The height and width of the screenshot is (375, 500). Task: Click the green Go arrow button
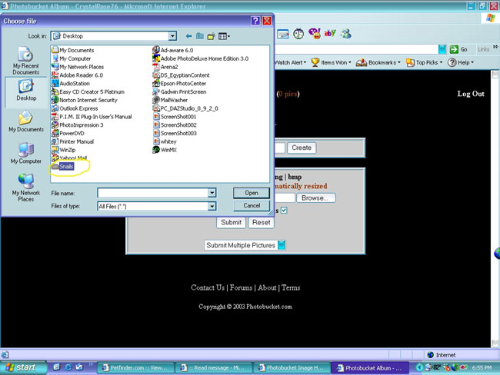click(457, 49)
